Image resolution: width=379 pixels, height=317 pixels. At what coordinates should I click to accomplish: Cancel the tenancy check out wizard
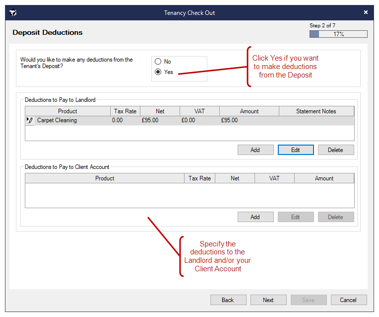[348, 300]
